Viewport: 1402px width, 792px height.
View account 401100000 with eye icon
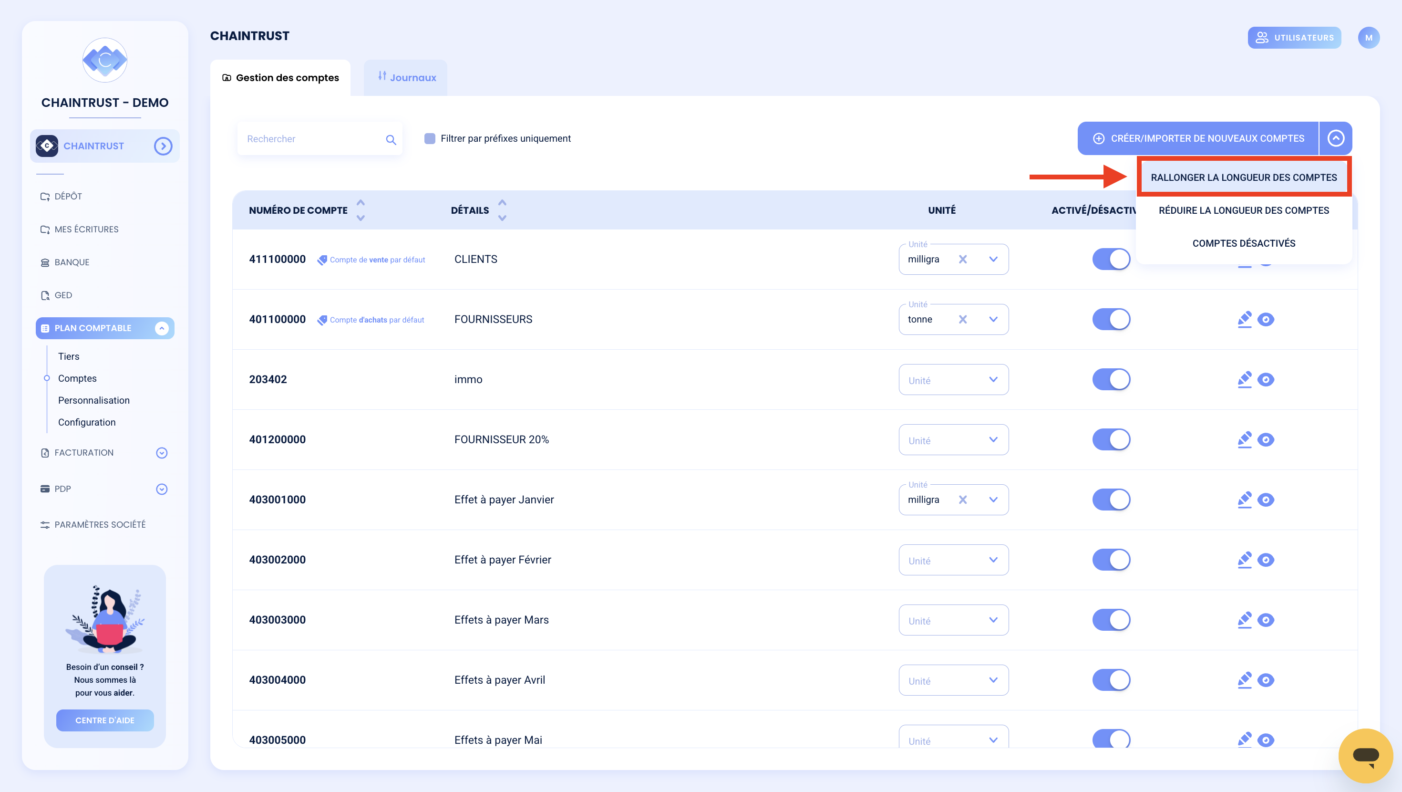pyautogui.click(x=1266, y=320)
